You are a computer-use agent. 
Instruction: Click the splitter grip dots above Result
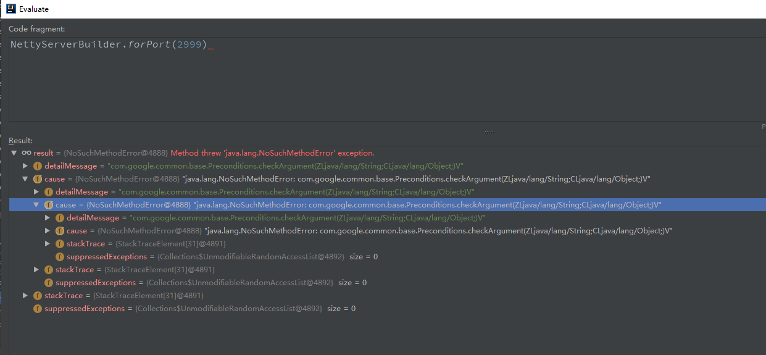click(x=489, y=132)
